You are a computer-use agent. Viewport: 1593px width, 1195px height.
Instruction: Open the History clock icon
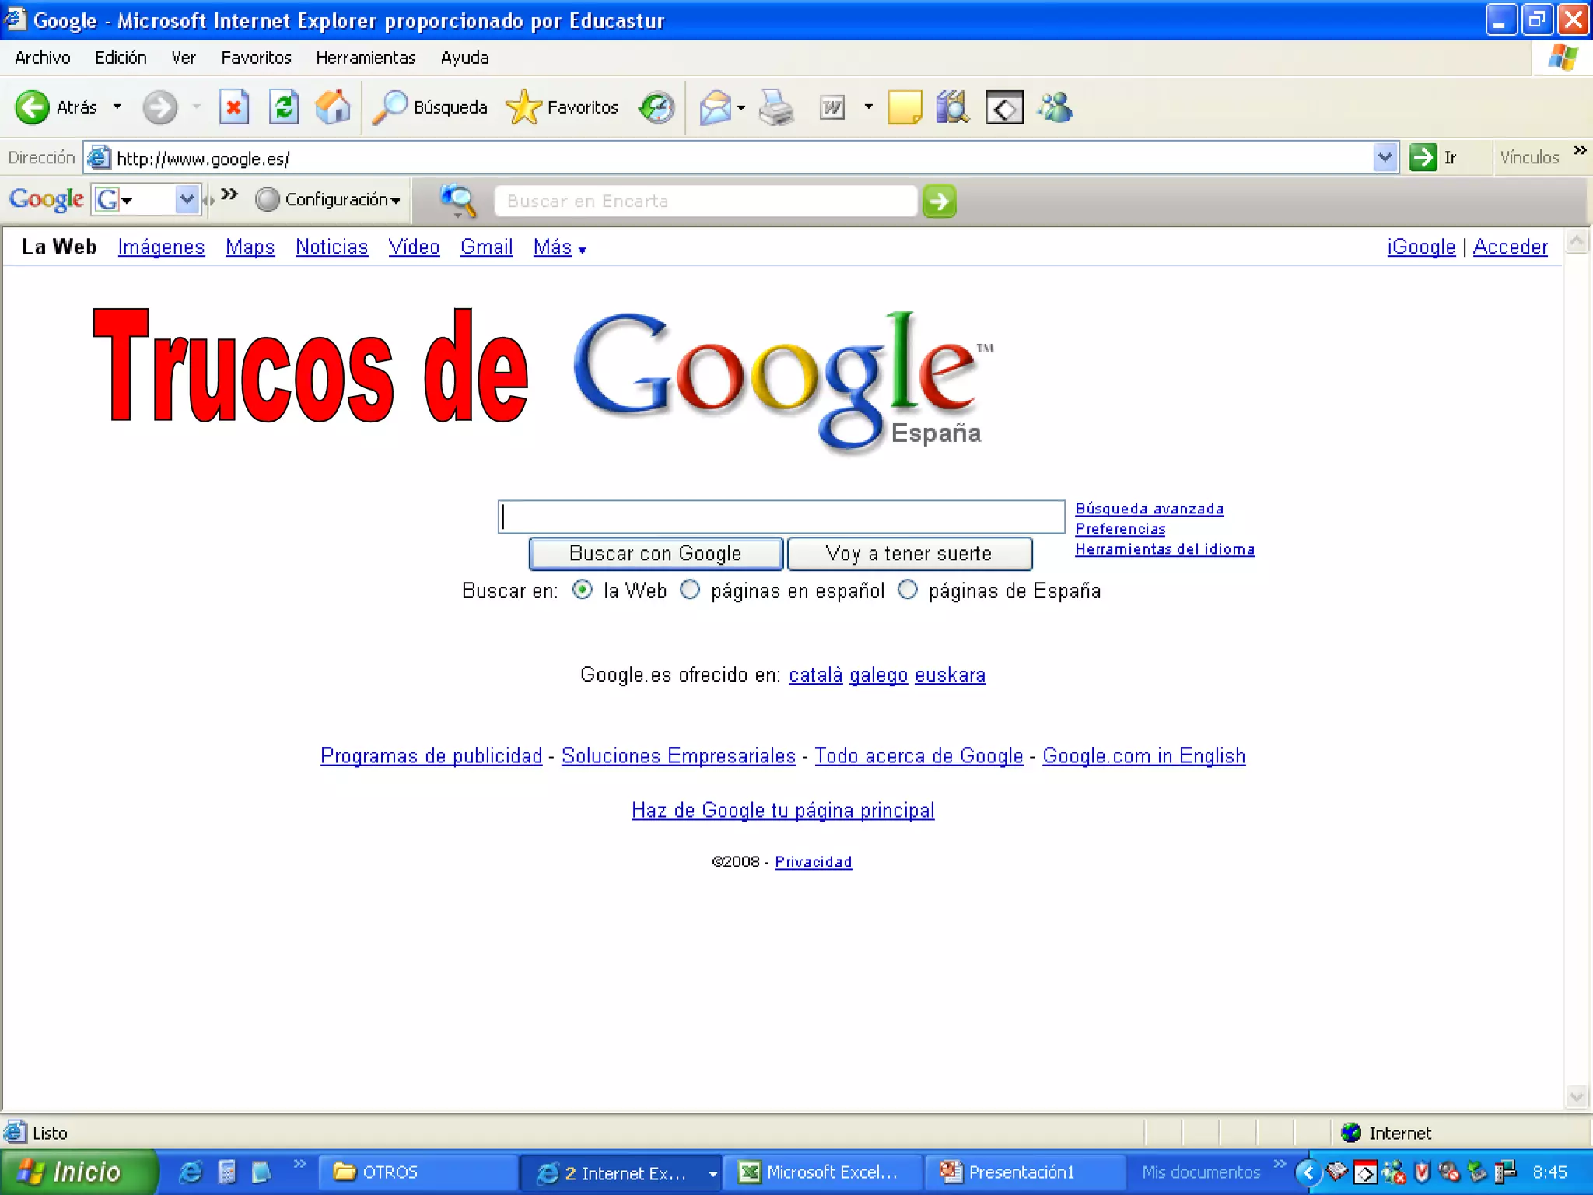point(656,107)
